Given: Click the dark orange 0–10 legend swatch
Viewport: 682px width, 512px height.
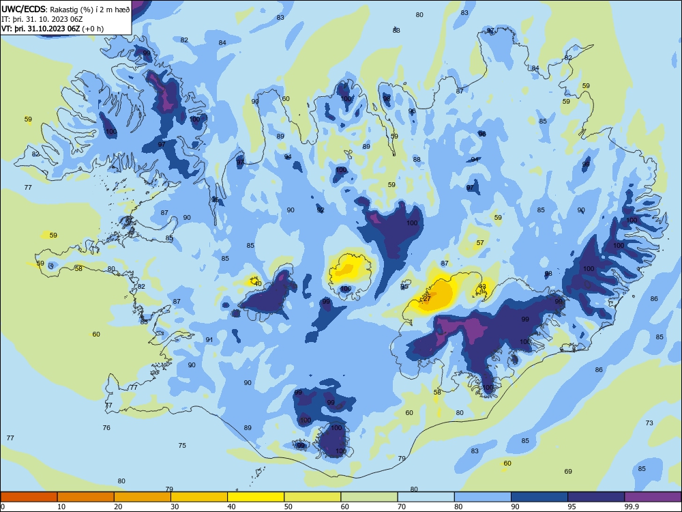Looking at the screenshot, I should pos(29,497).
